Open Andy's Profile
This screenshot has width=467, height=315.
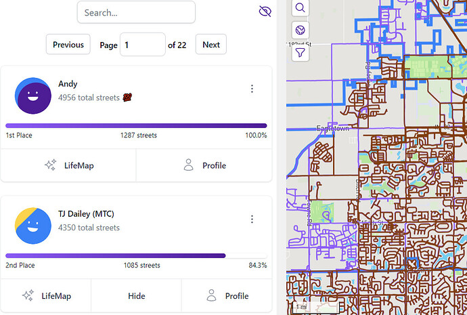click(x=204, y=165)
